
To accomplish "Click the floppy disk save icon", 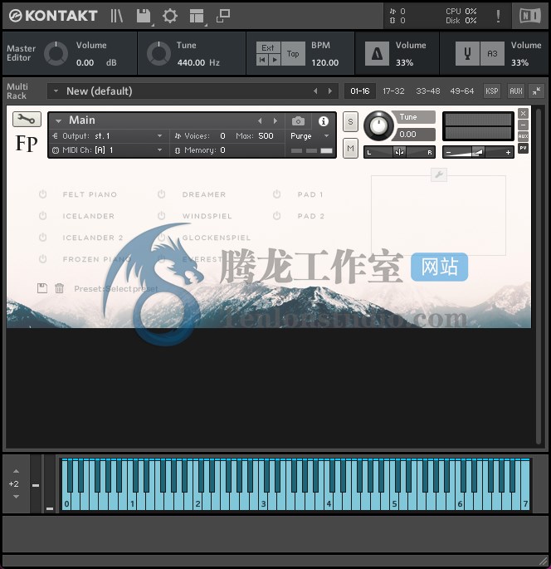I will [144, 16].
